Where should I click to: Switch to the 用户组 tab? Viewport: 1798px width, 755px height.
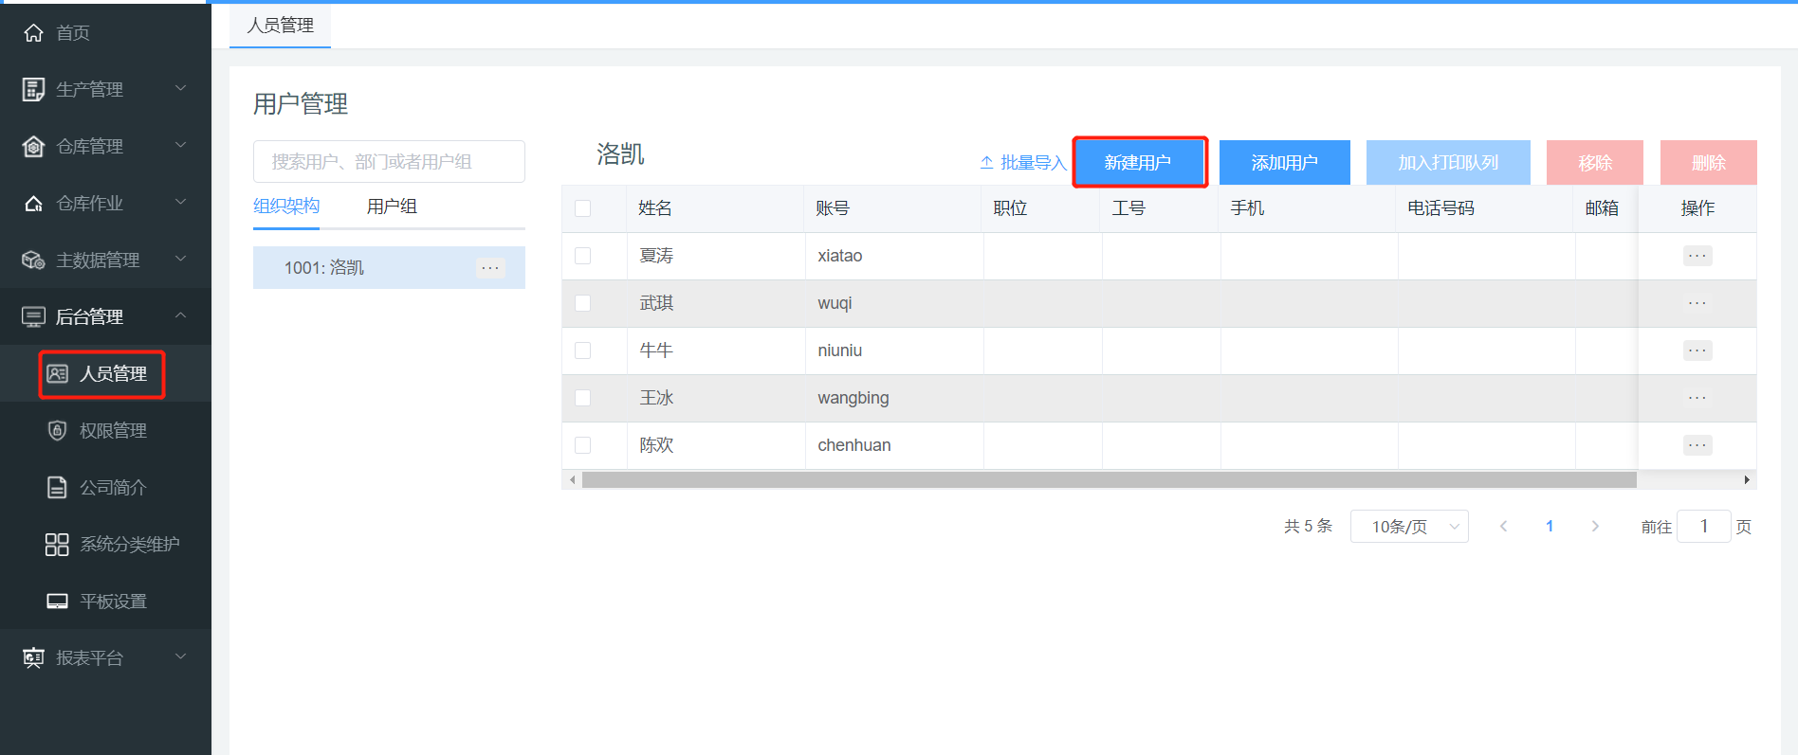tap(392, 207)
